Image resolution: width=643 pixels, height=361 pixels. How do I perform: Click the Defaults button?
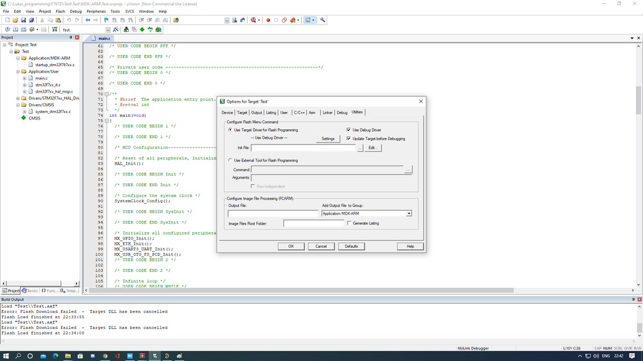pos(351,247)
